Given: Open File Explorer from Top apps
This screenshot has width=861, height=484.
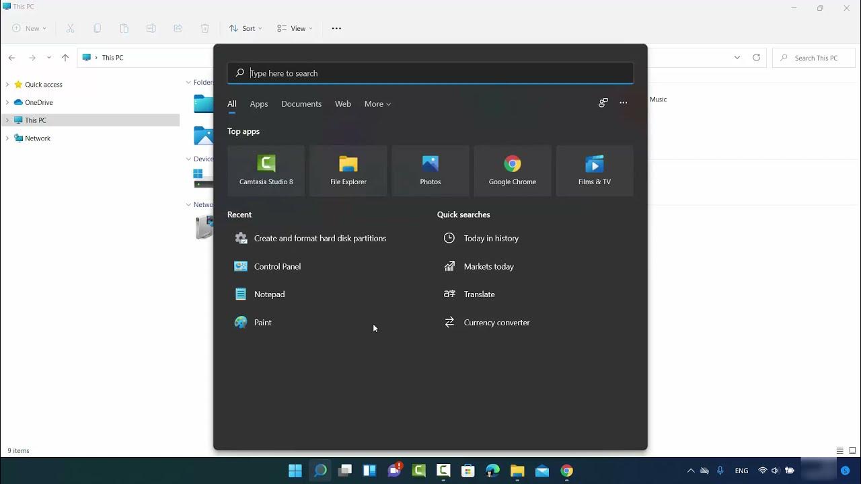Looking at the screenshot, I should (x=348, y=171).
